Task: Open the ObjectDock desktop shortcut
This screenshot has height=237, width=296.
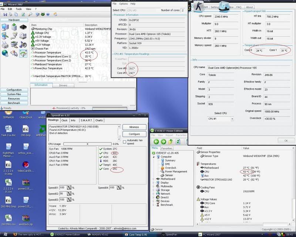Action: click(26, 115)
